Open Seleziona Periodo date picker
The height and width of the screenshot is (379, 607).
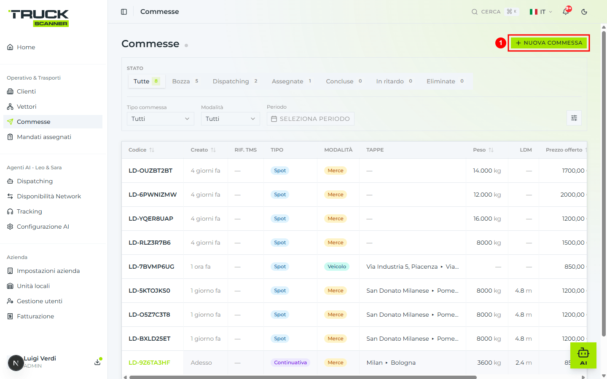tap(311, 119)
